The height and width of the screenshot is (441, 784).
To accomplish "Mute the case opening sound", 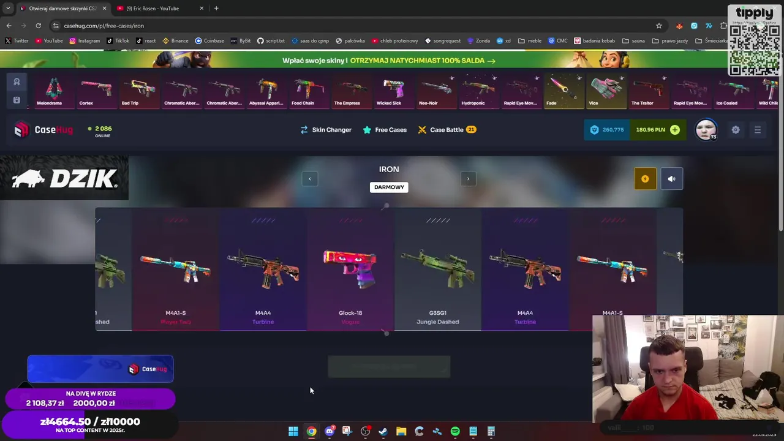I will pyautogui.click(x=671, y=179).
